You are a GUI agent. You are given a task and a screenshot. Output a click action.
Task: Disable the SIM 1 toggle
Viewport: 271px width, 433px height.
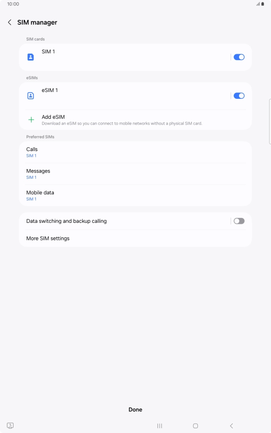(x=239, y=57)
